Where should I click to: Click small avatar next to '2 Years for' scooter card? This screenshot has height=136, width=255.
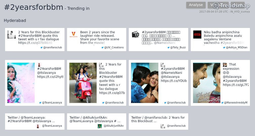point(101,65)
